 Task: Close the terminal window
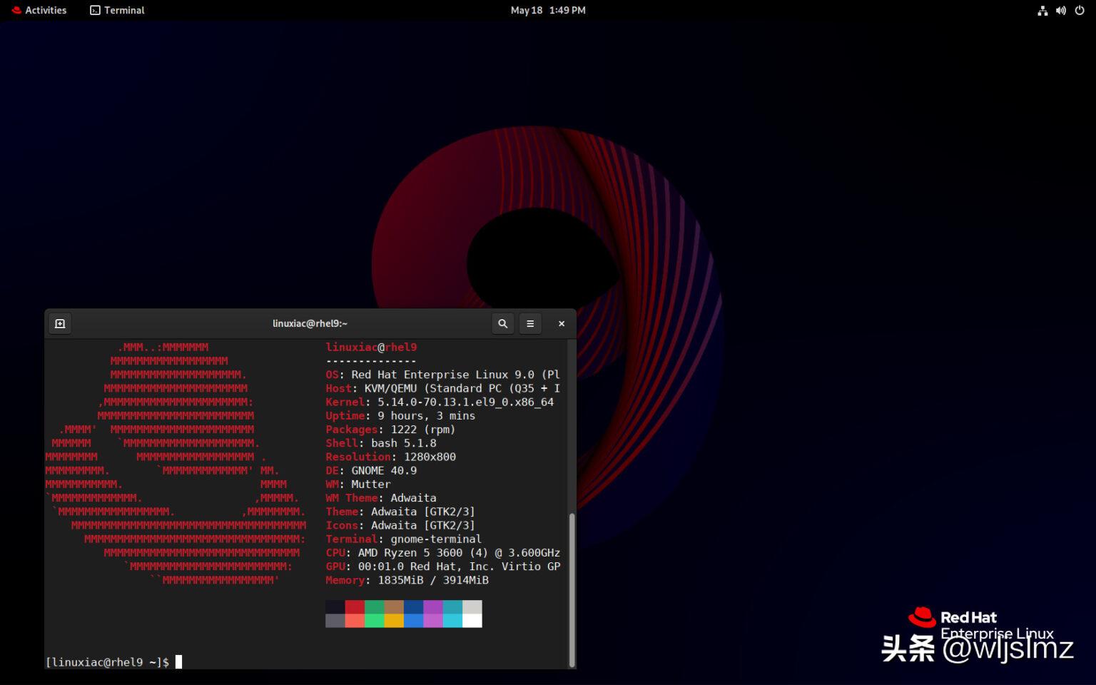click(x=562, y=323)
